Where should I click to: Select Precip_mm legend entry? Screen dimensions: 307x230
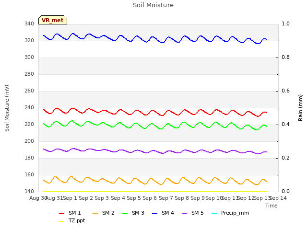click(x=230, y=213)
